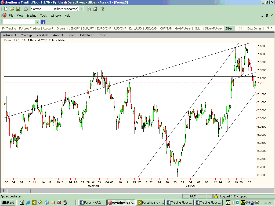The height and width of the screenshot is (206, 275).
Task: Select the Silber tab
Action: pos(229,28)
